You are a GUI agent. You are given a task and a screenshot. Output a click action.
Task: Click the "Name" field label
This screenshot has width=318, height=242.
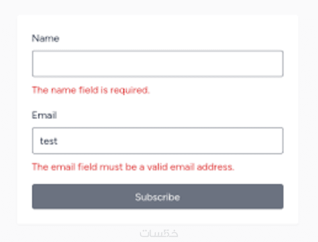pyautogui.click(x=45, y=39)
